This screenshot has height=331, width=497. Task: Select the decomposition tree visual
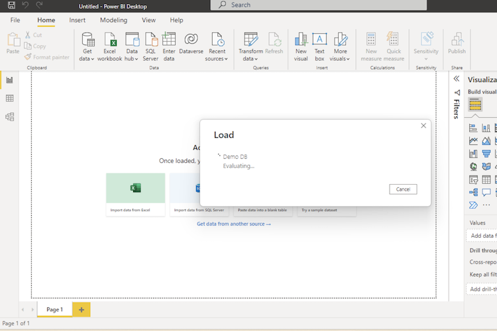[x=473, y=192]
